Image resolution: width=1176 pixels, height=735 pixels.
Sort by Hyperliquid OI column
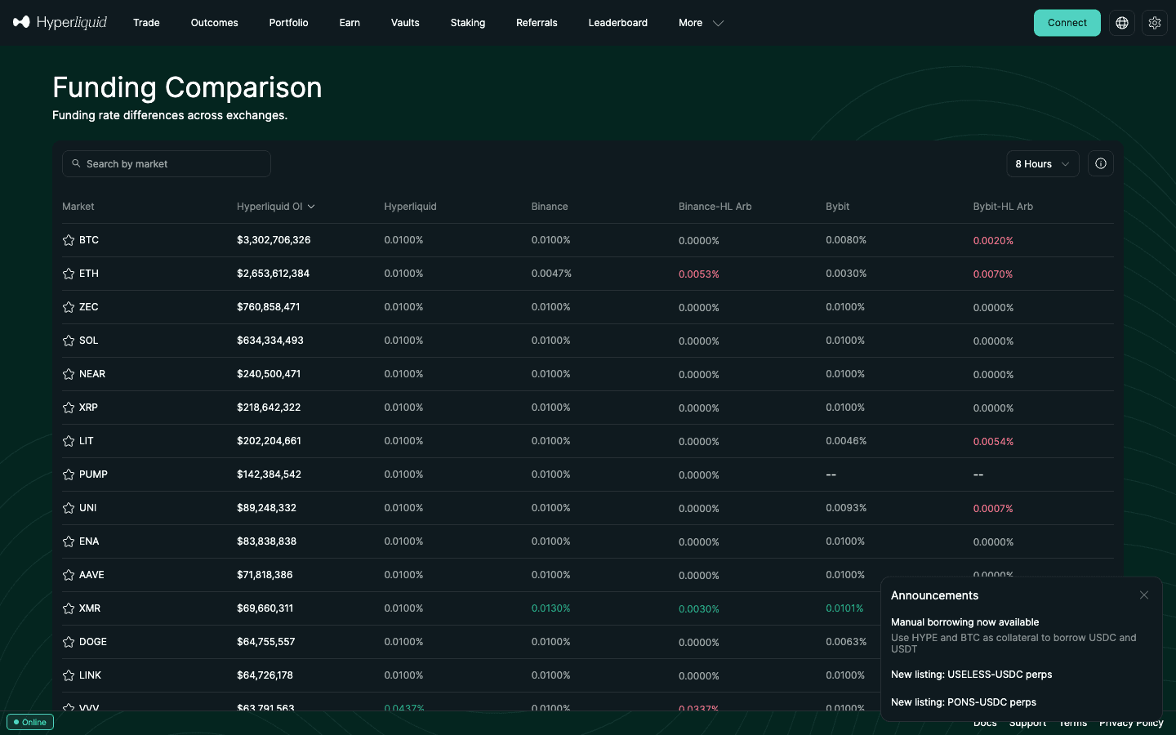[x=276, y=207]
